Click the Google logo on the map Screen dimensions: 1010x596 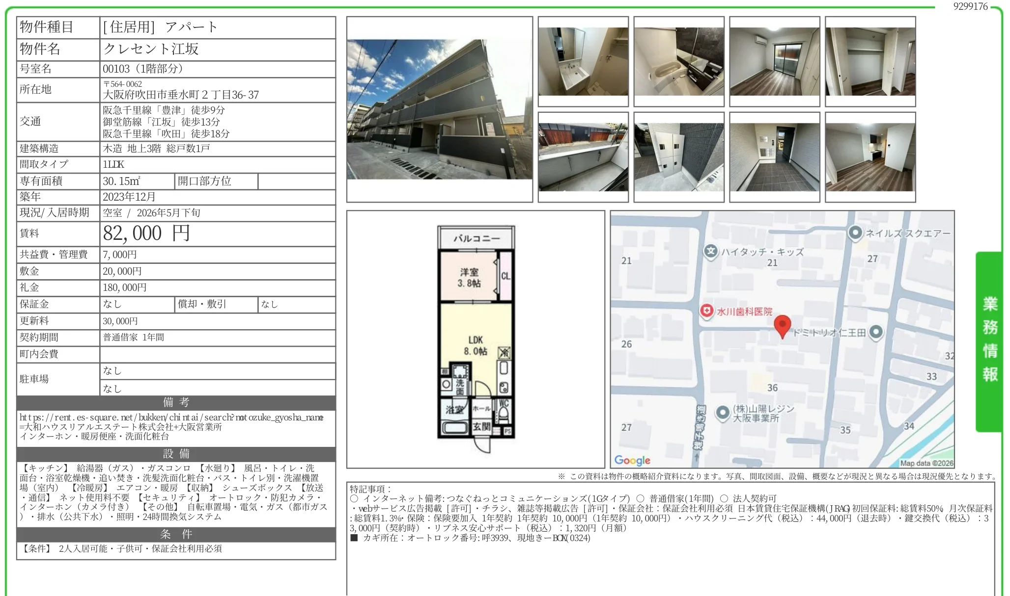(x=632, y=460)
